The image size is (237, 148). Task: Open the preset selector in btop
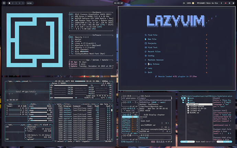pyautogui.click(x=25, y=81)
